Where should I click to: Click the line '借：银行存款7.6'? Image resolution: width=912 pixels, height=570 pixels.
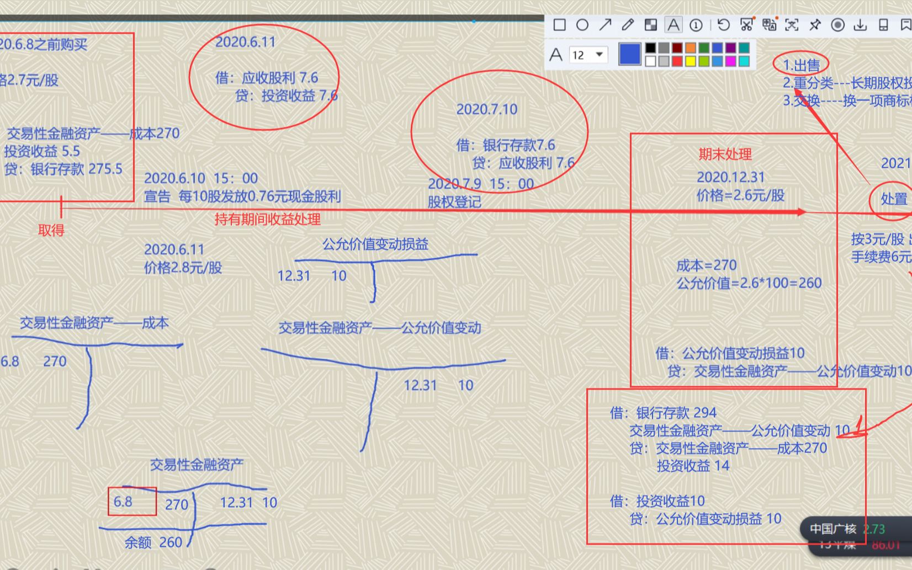(x=506, y=145)
